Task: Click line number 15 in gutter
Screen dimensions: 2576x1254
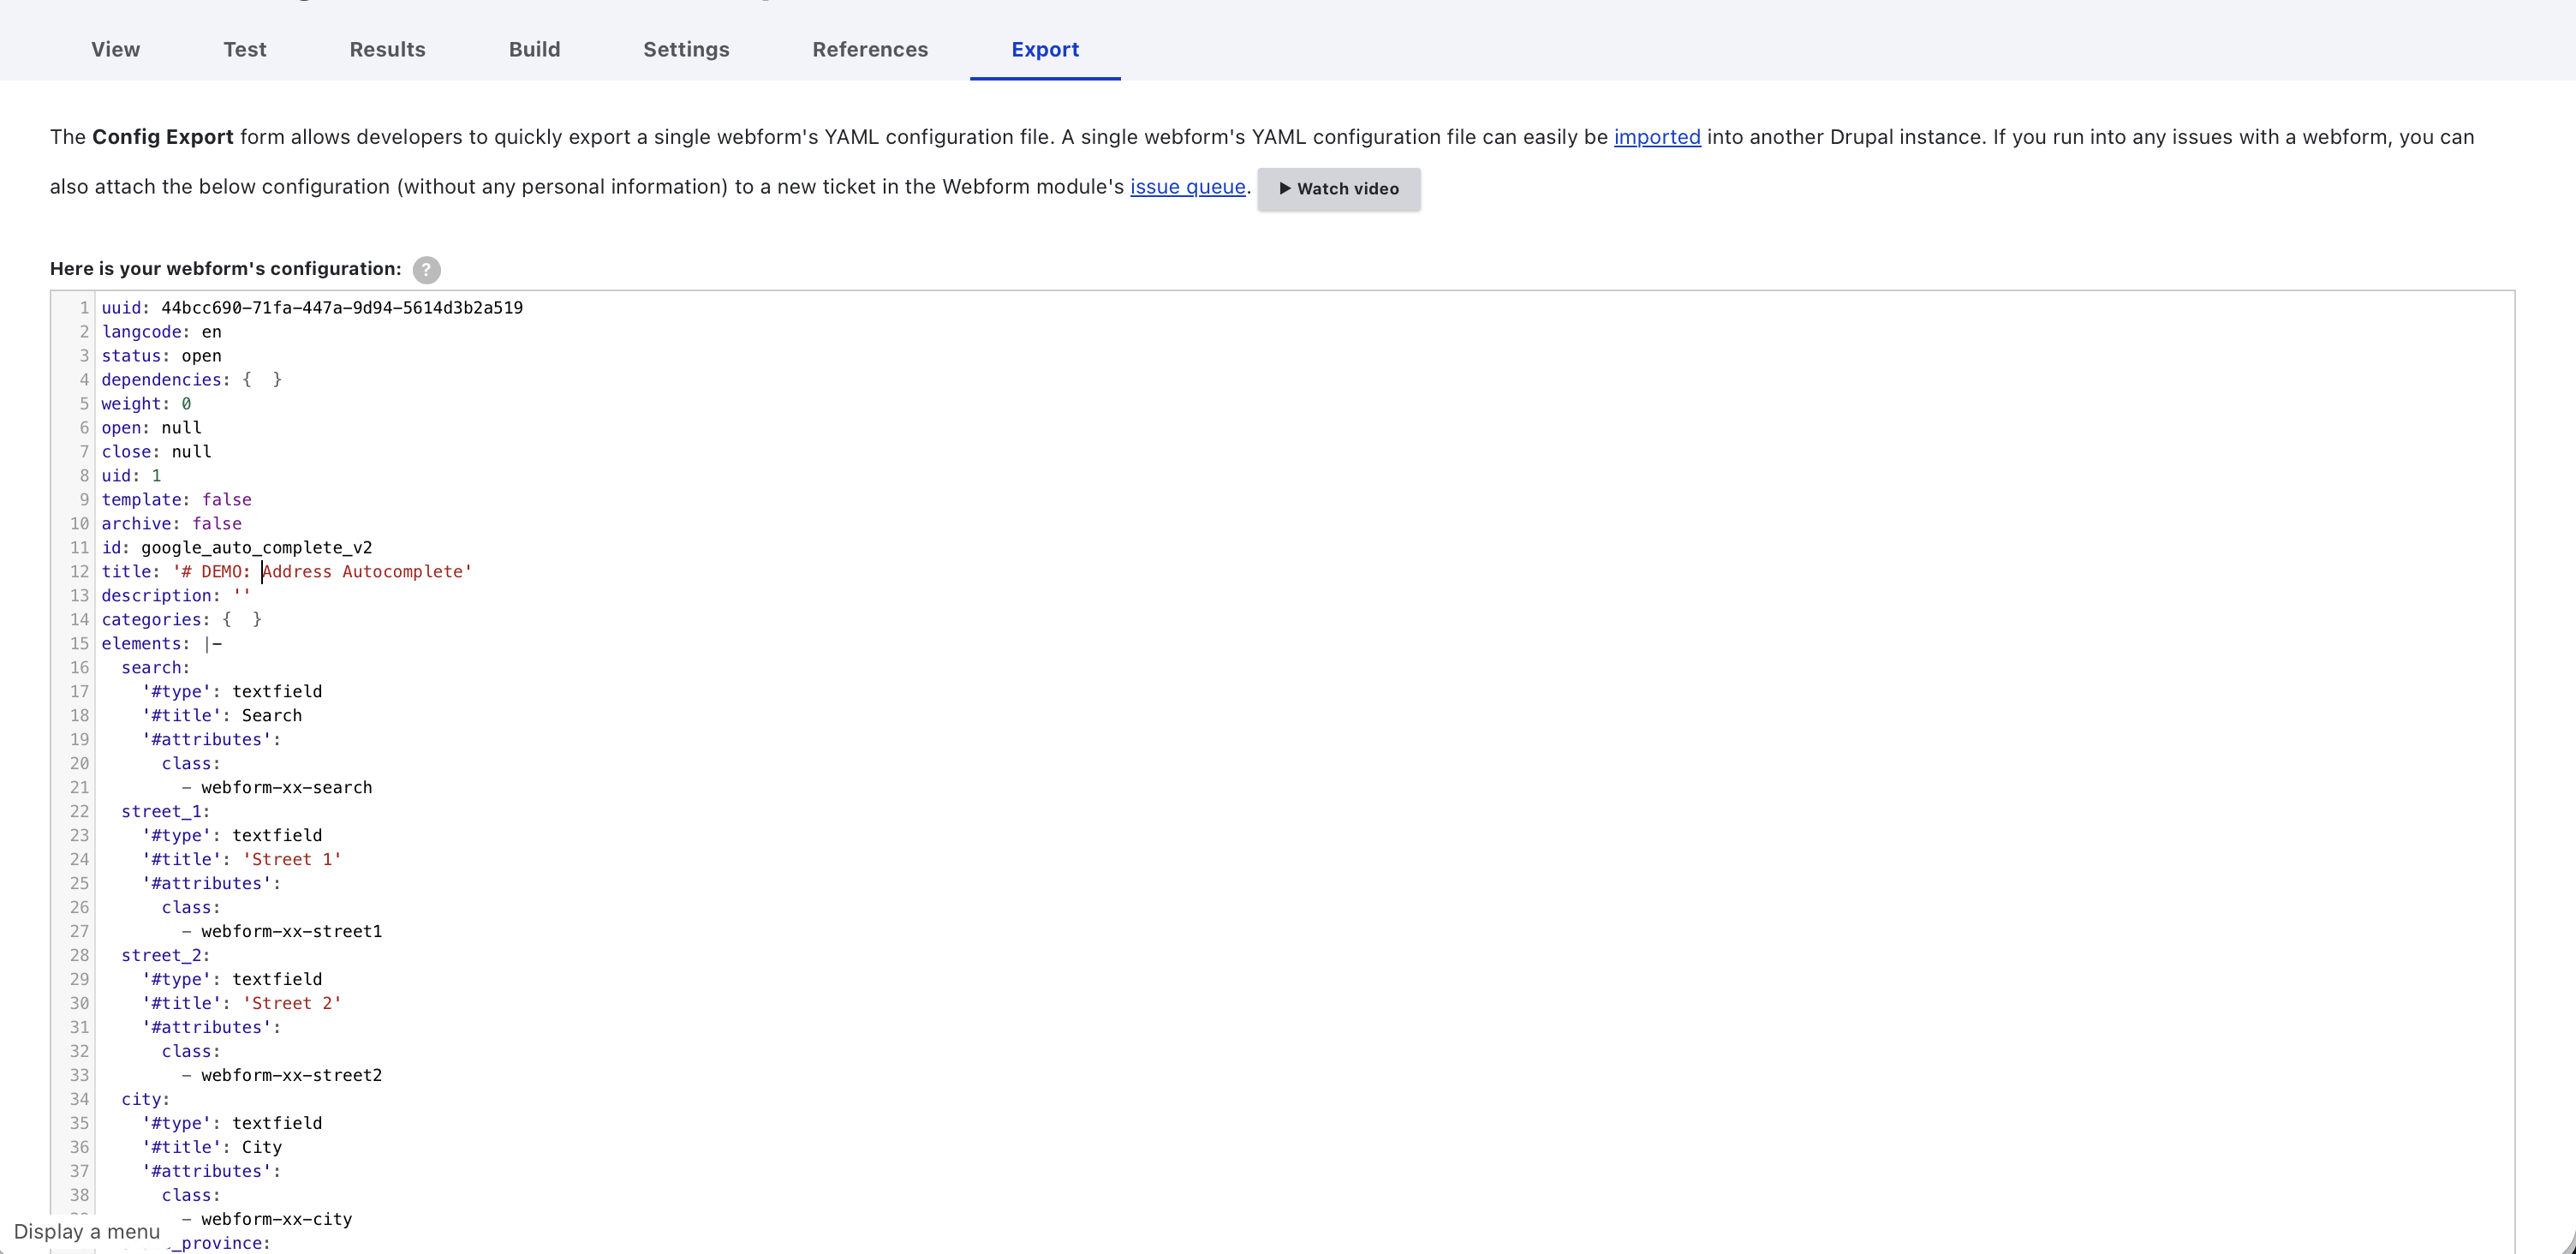Action: [80, 644]
